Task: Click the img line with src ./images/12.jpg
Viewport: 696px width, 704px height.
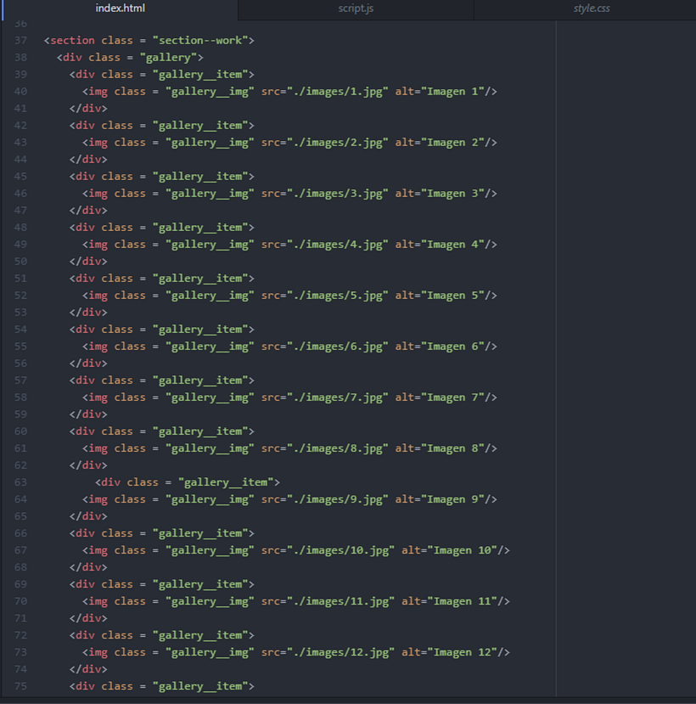Action: pos(296,652)
